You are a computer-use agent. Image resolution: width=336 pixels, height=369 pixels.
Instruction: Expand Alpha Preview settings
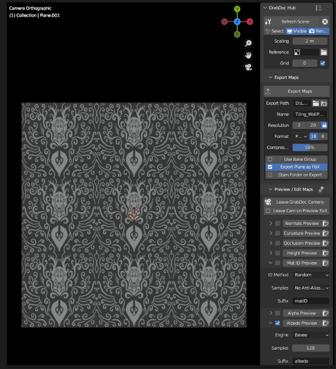point(271,313)
